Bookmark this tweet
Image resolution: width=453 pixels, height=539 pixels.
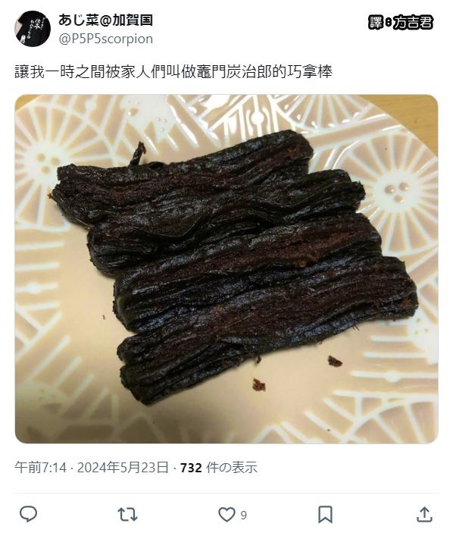(325, 515)
